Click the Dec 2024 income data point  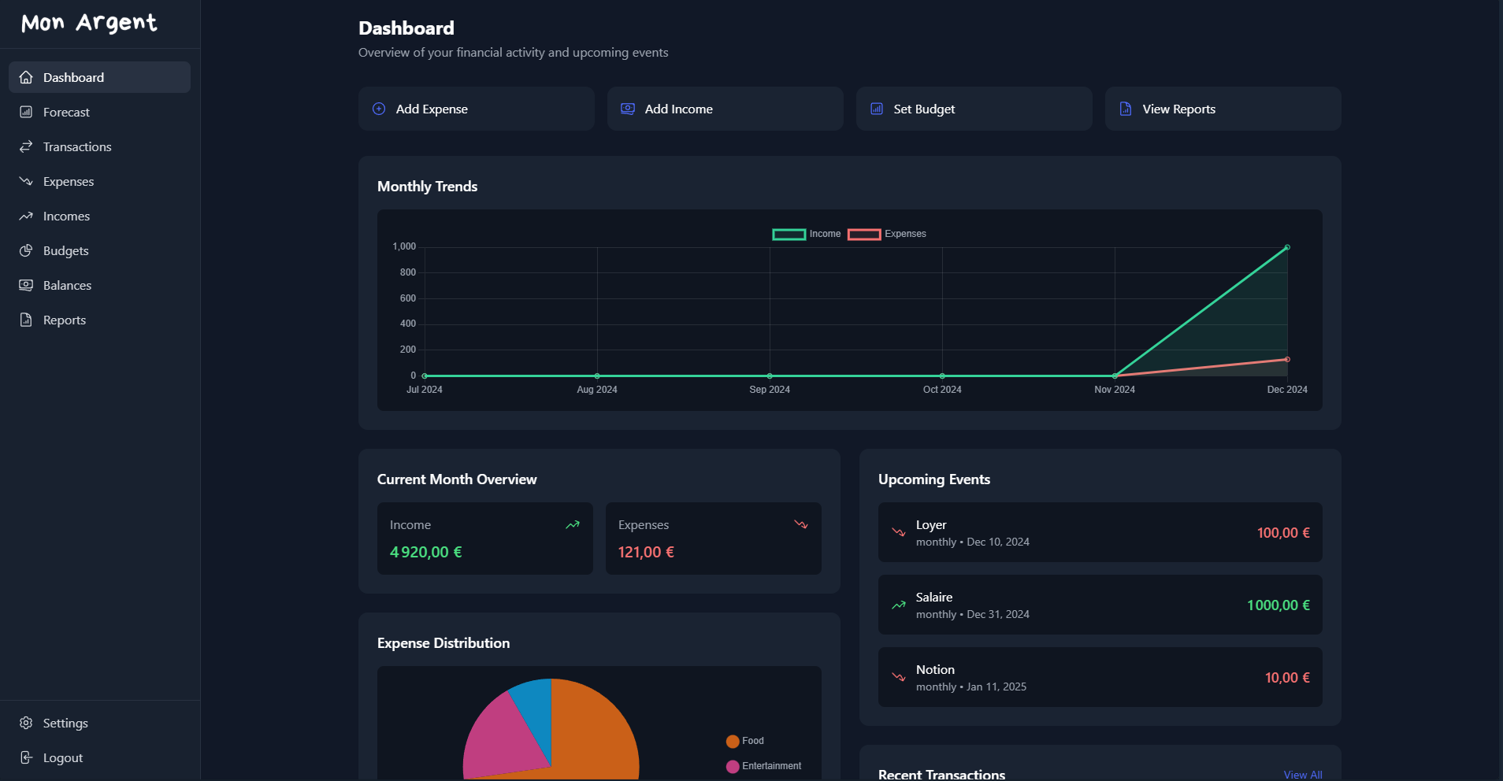click(x=1287, y=247)
